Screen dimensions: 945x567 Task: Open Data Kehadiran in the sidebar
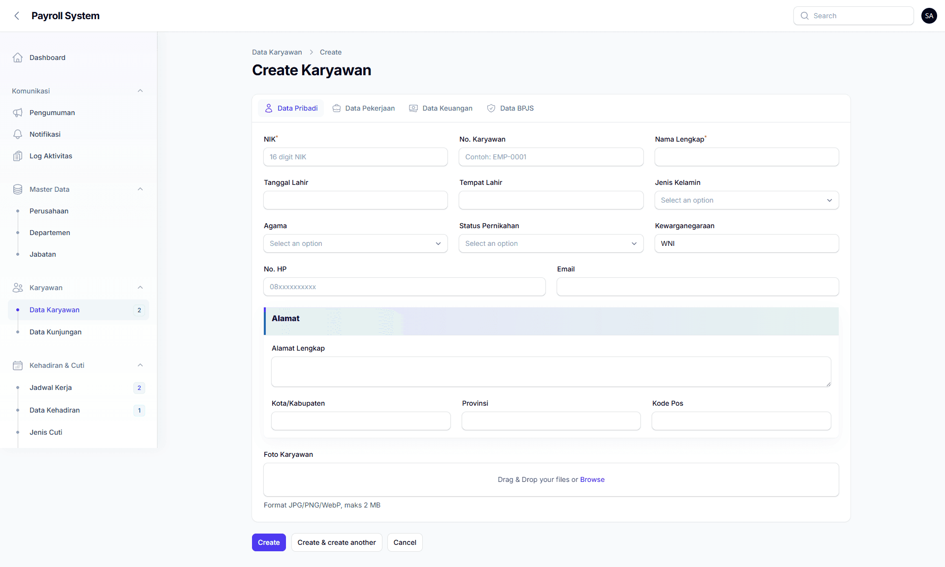point(79,410)
